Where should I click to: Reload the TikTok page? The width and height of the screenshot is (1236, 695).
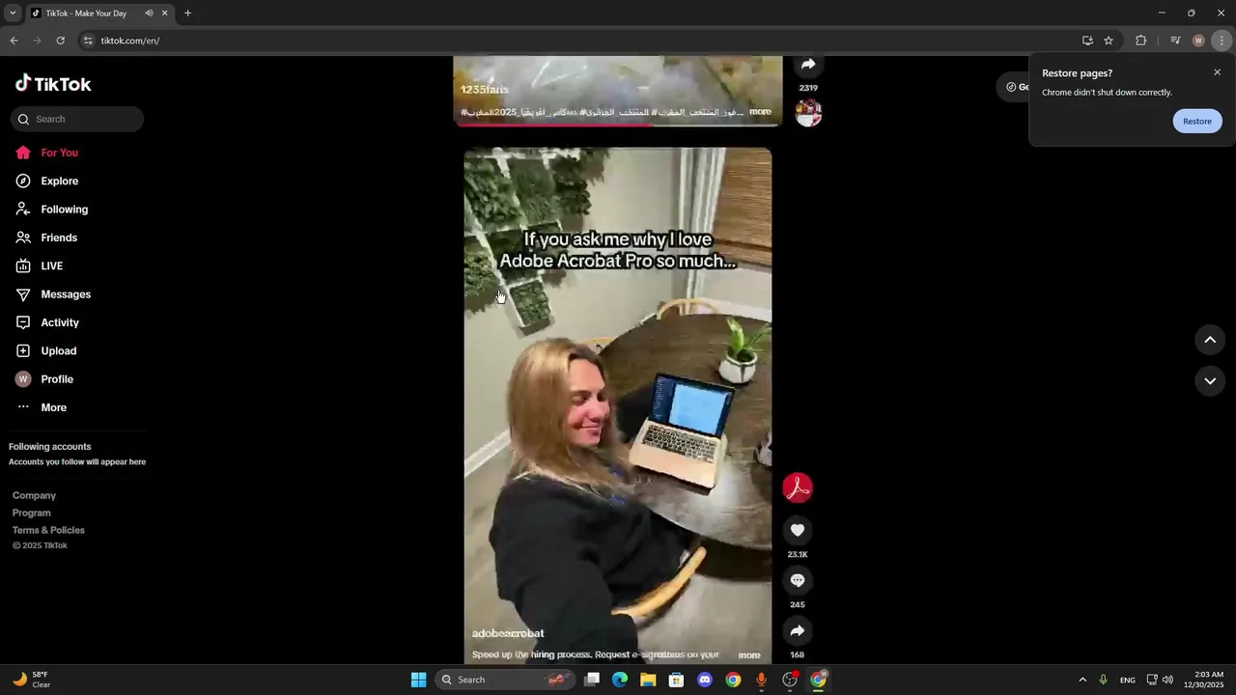coord(60,41)
